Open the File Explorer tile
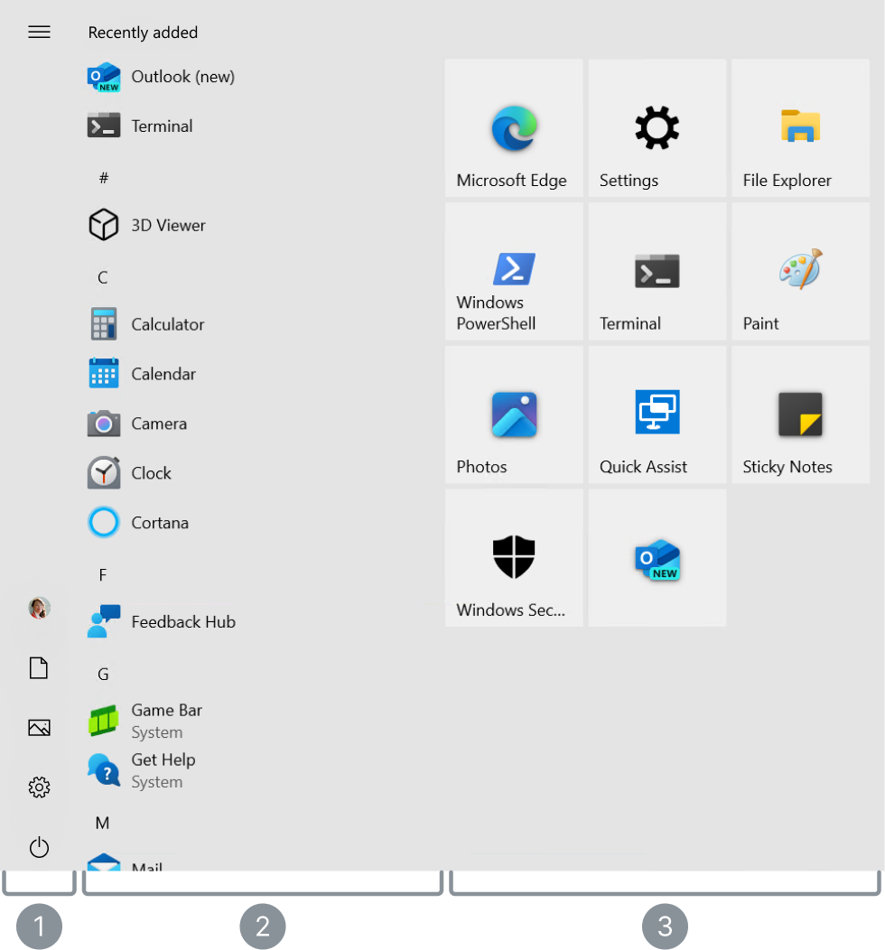 (x=799, y=128)
